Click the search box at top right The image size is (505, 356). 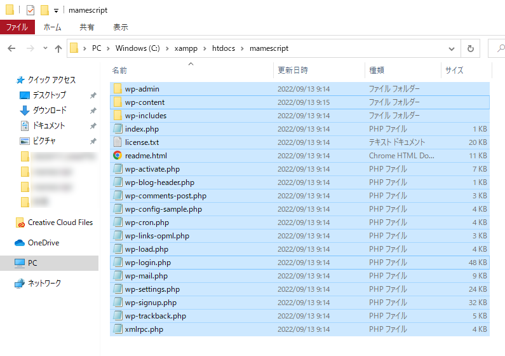pyautogui.click(x=497, y=48)
